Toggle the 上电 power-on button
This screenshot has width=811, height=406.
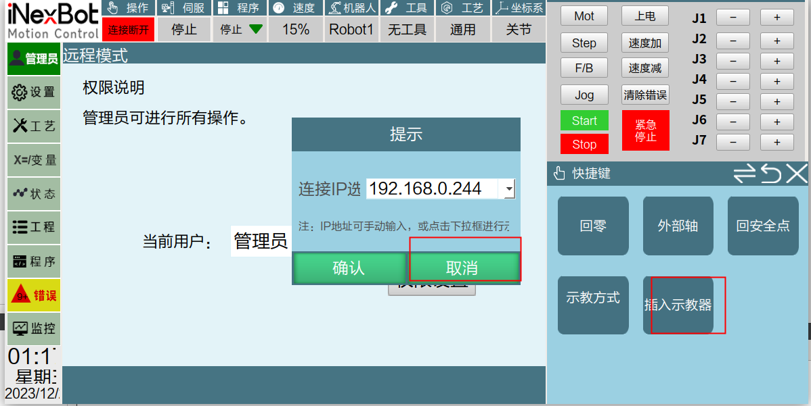click(644, 16)
